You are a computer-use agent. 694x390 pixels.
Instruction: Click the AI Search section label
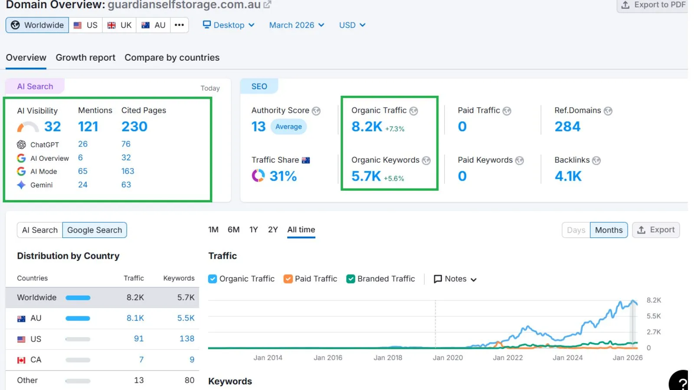point(35,86)
